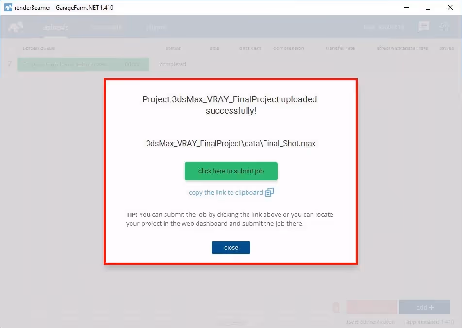Image resolution: width=462 pixels, height=328 pixels.
Task: Open the uploads tab in the background
Action: pos(56,27)
